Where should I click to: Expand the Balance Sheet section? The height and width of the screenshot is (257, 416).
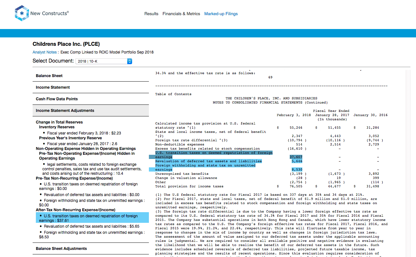[91, 76]
